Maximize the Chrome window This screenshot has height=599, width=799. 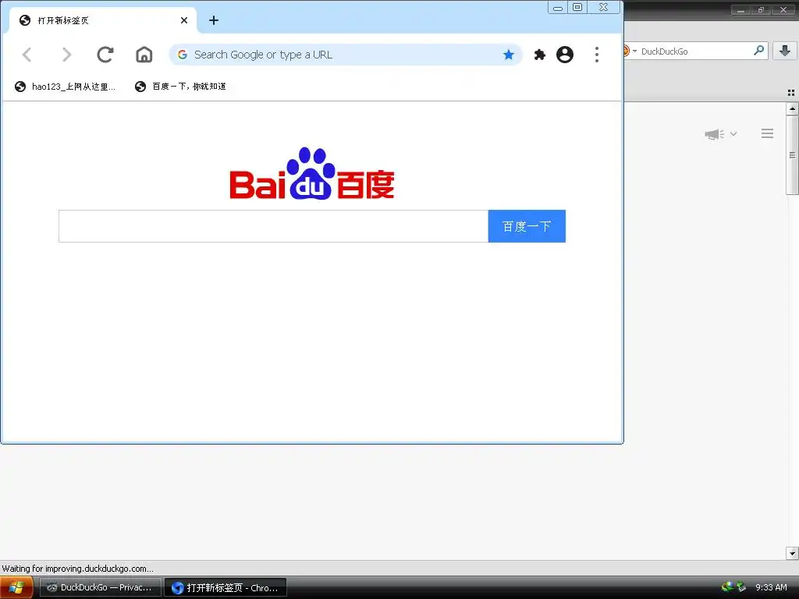coord(577,8)
